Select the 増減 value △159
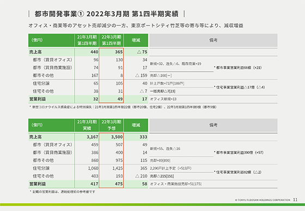305x211 pixels. point(142,76)
